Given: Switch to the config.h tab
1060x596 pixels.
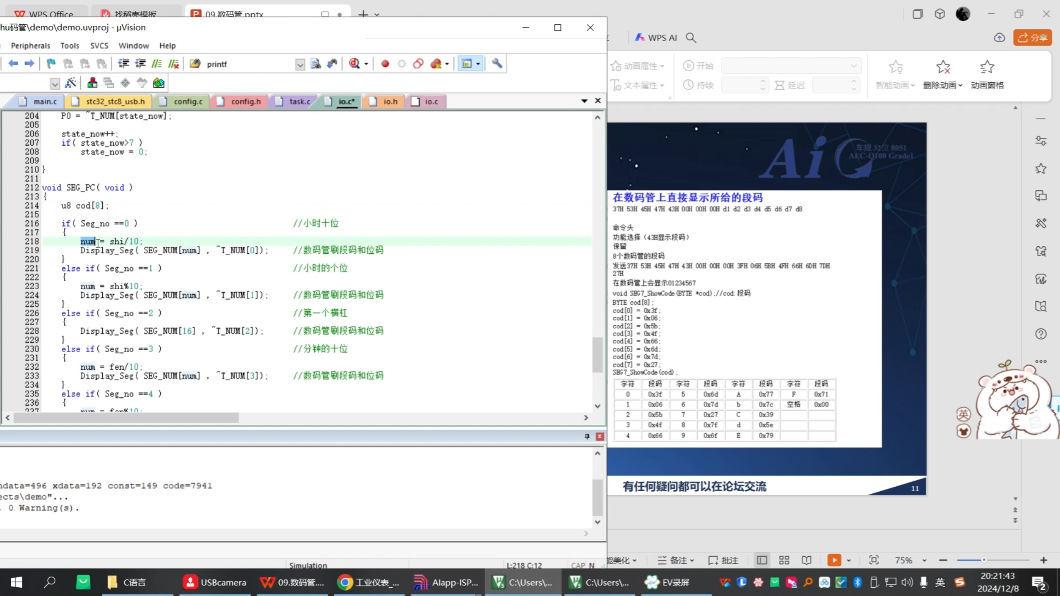Looking at the screenshot, I should pyautogui.click(x=245, y=101).
